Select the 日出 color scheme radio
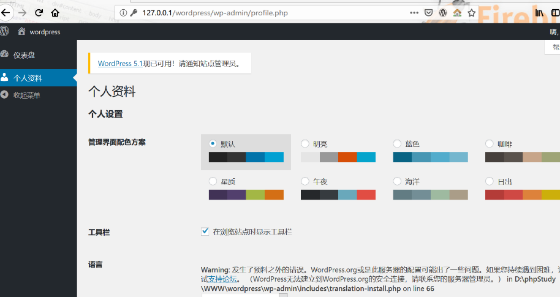The width and height of the screenshot is (560, 297). pos(490,181)
